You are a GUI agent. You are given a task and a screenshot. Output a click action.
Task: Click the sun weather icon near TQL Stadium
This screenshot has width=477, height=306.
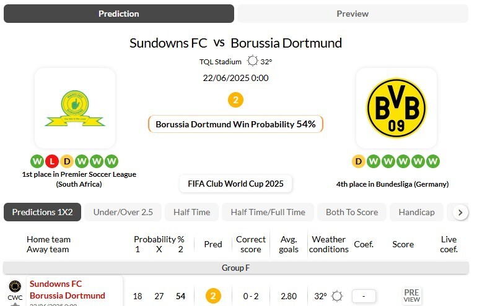(252, 61)
